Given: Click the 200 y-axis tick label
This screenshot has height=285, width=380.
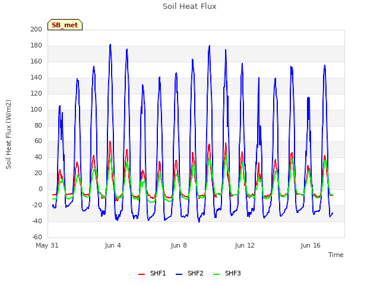Looking at the screenshot, I should coord(36,29).
